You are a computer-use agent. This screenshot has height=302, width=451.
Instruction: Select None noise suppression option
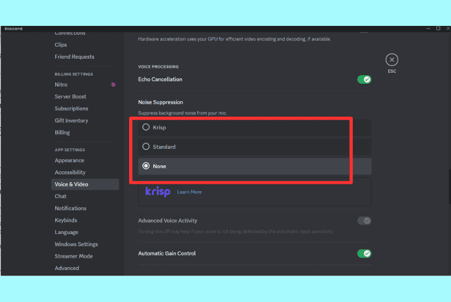pos(255,166)
